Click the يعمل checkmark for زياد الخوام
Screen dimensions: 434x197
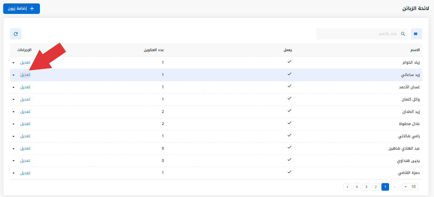click(x=289, y=62)
